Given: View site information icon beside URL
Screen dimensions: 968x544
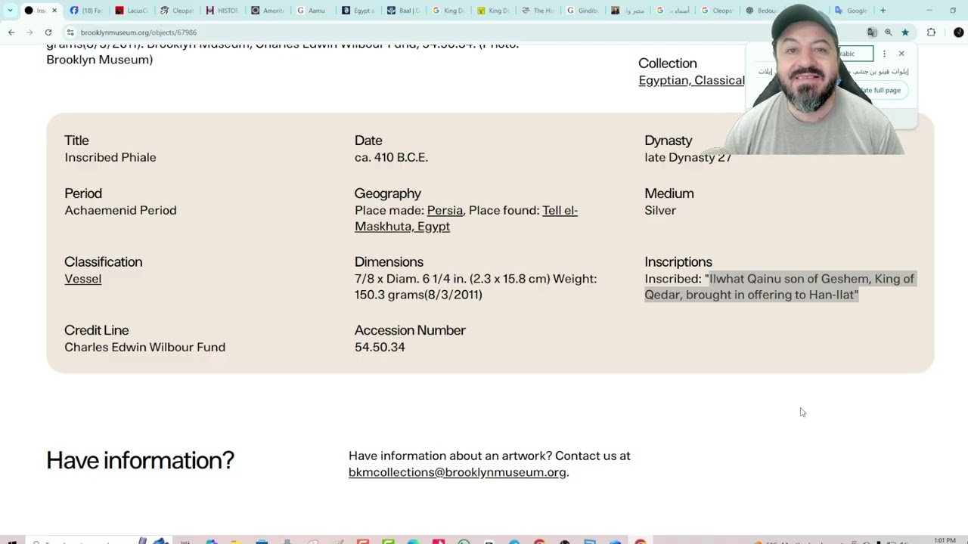Looking at the screenshot, I should (70, 32).
